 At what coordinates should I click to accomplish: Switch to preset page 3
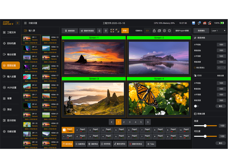click(130, 122)
